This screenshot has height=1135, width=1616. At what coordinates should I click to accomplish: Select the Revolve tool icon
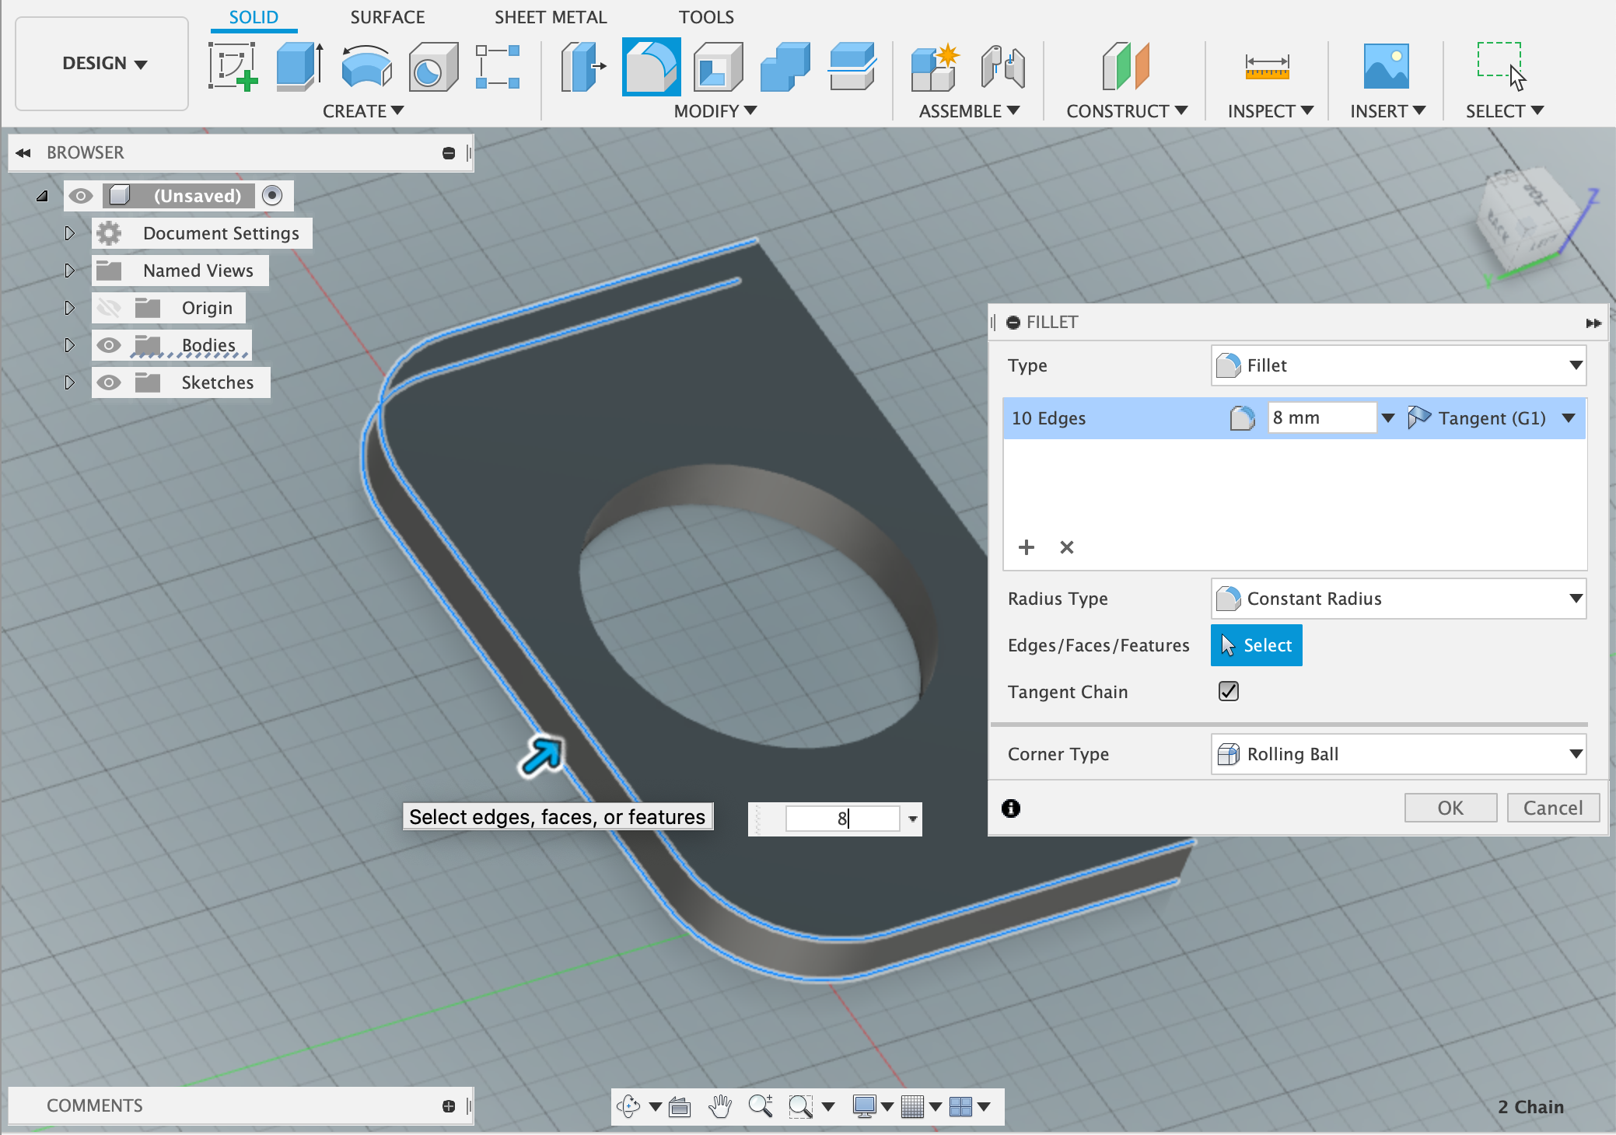pyautogui.click(x=366, y=67)
